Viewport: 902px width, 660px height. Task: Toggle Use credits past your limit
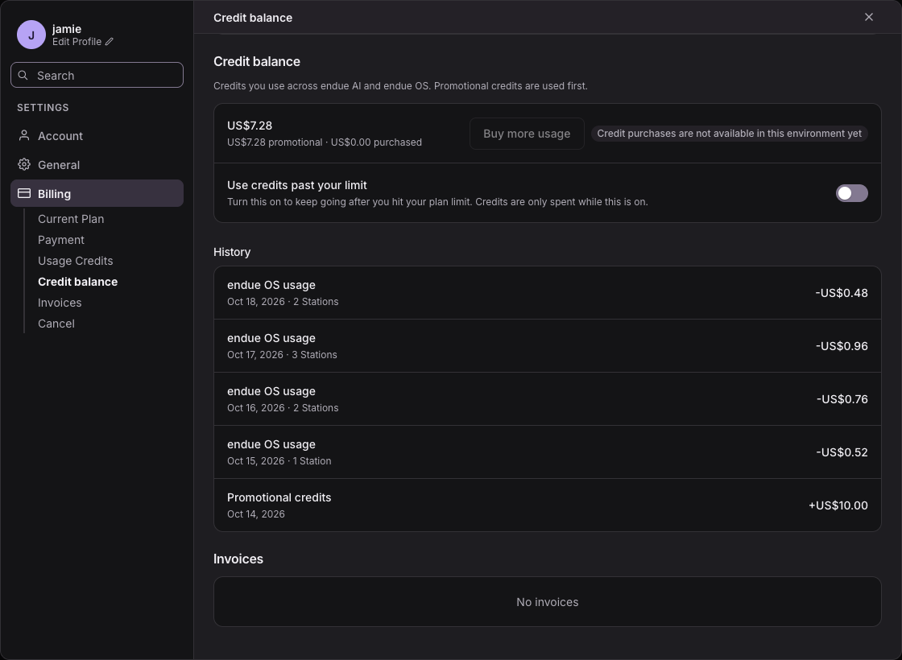click(851, 193)
